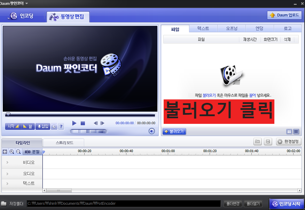
Task: Open the 로고 tab
Action: (x=288, y=29)
